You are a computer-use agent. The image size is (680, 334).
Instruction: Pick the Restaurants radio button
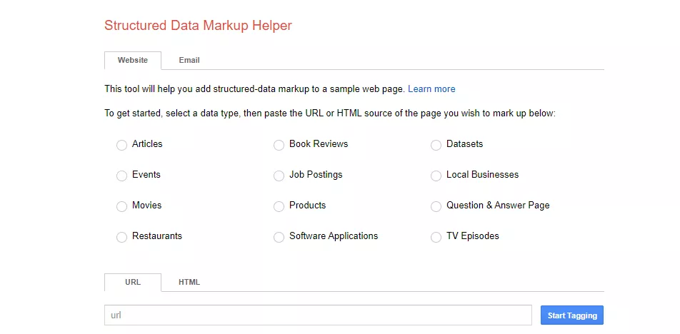(121, 237)
